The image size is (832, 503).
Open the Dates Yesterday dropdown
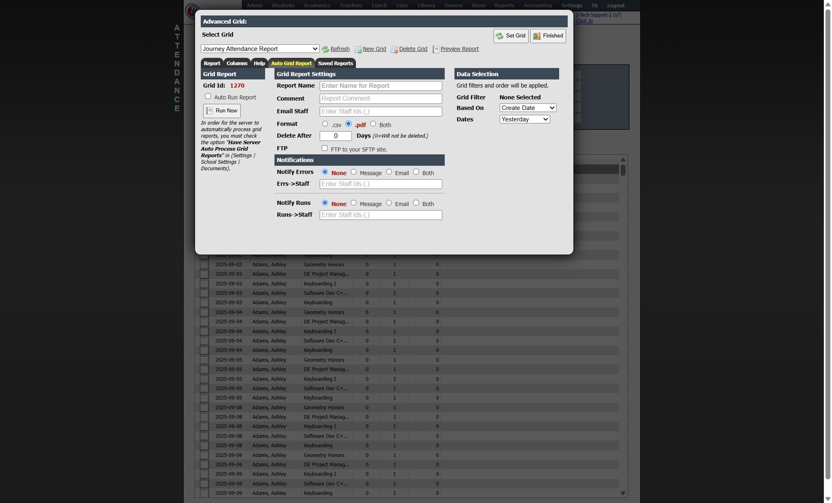(x=524, y=119)
